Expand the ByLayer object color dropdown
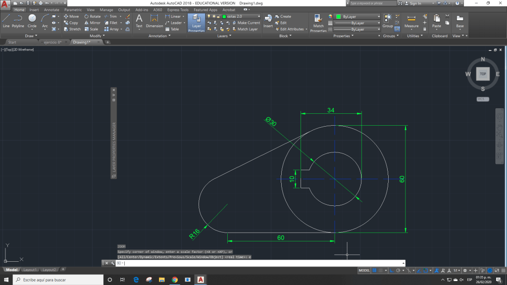The width and height of the screenshot is (507, 285). click(x=356, y=16)
